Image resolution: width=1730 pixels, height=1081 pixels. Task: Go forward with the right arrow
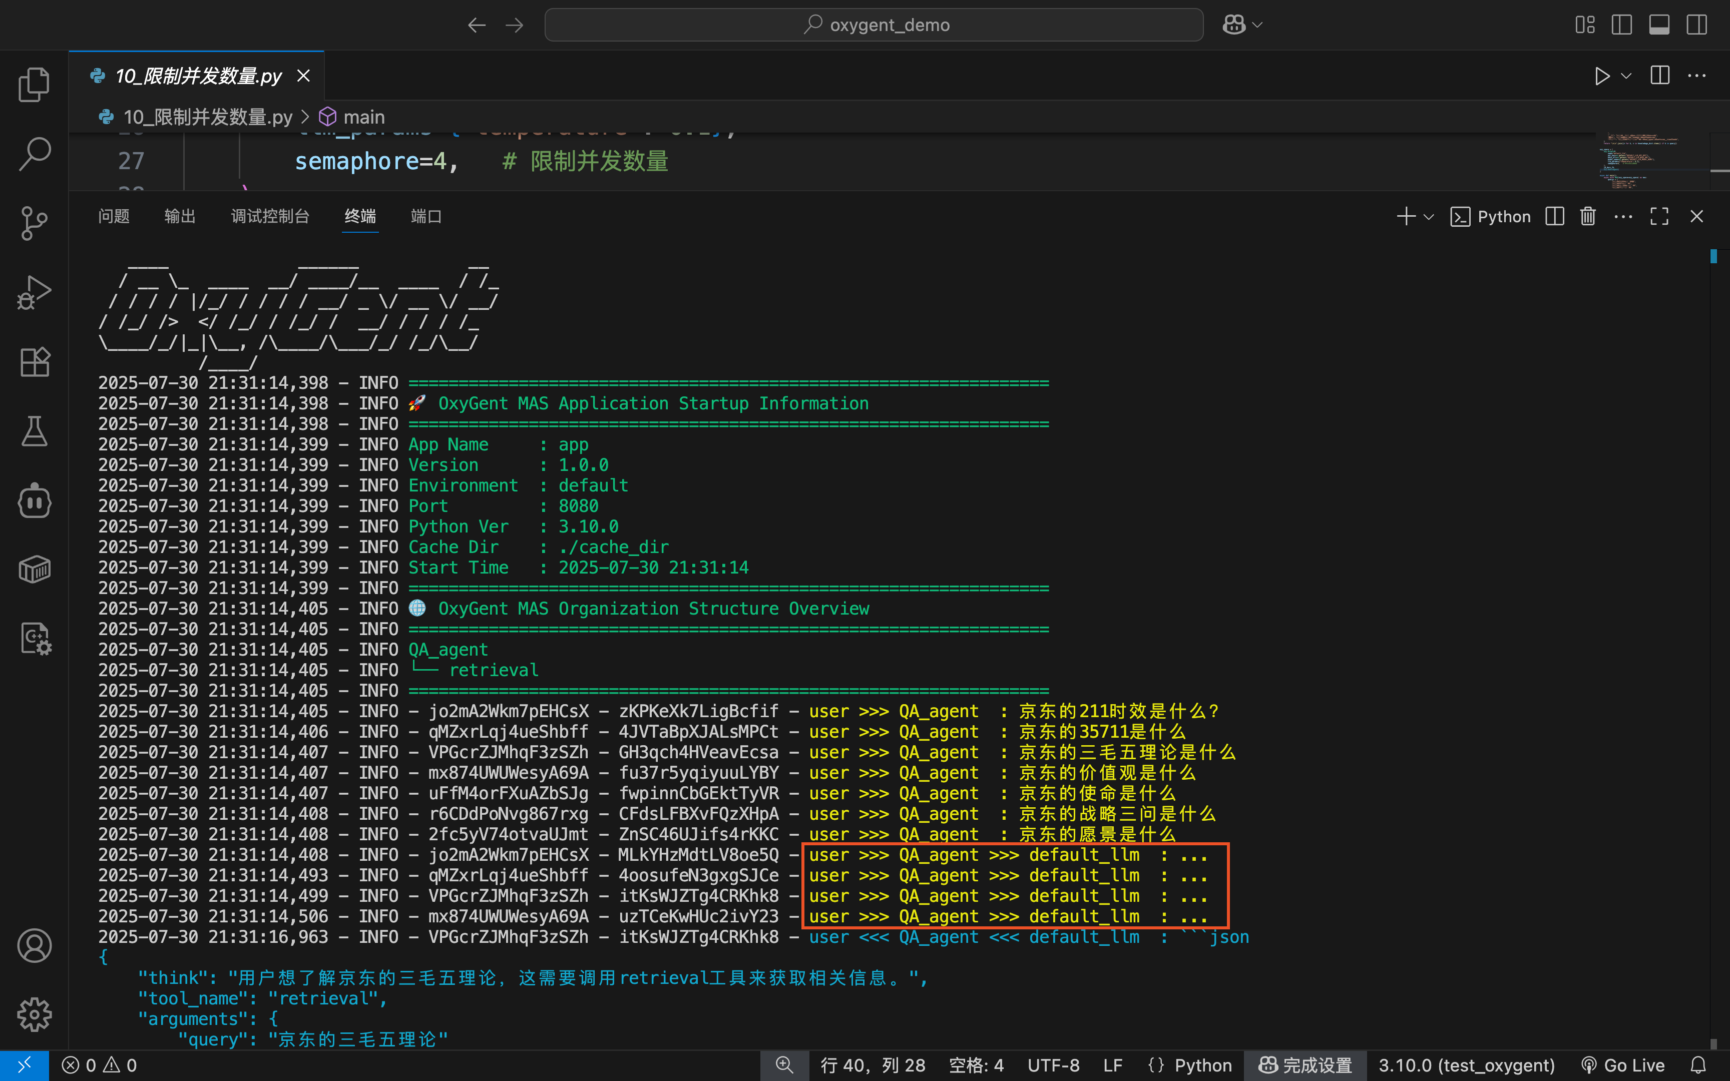[514, 25]
